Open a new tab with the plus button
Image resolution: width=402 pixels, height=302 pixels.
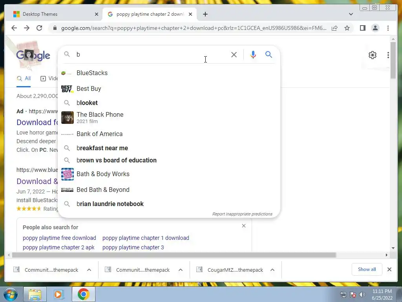[205, 14]
